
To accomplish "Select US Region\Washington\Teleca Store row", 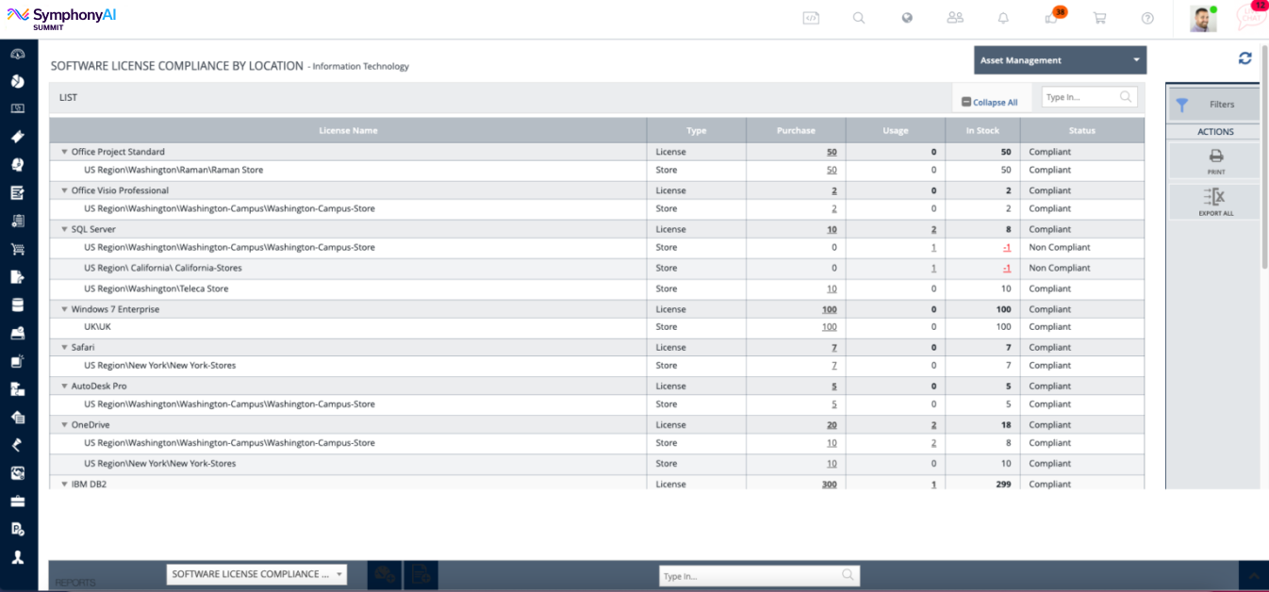I will [x=597, y=289].
